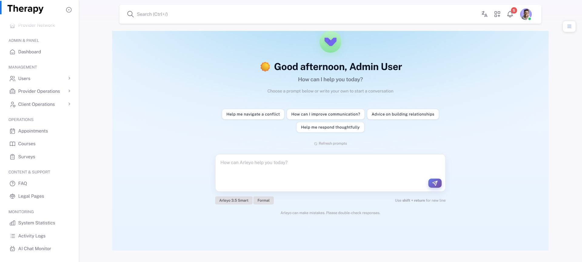Open Legal Pages menu item
This screenshot has width=582, height=262.
pos(39,196)
